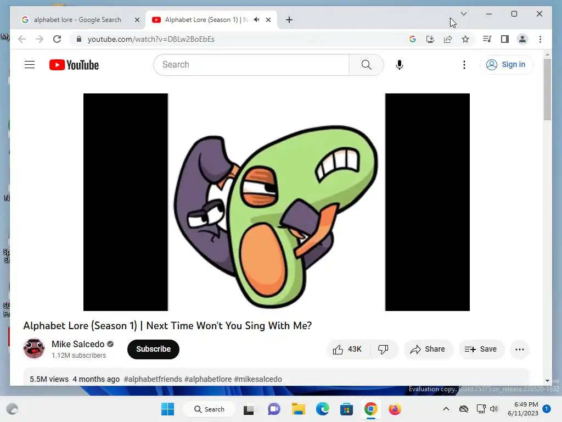
Task: Open Task View on the taskbar
Action: 249,409
